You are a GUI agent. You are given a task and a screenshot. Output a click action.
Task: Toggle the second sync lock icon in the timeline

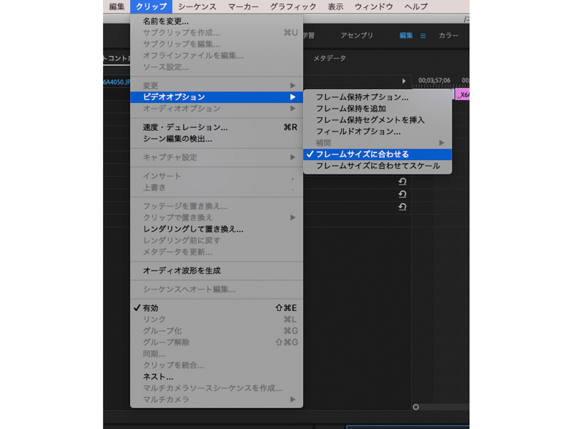[x=402, y=194]
